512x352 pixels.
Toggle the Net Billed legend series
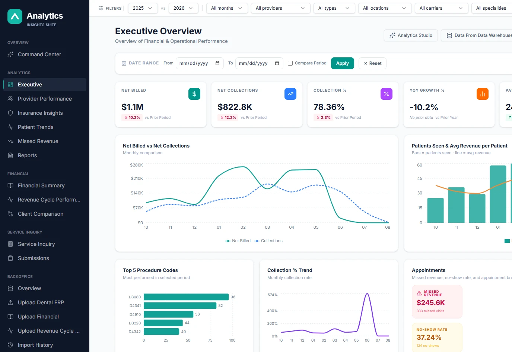[238, 241]
